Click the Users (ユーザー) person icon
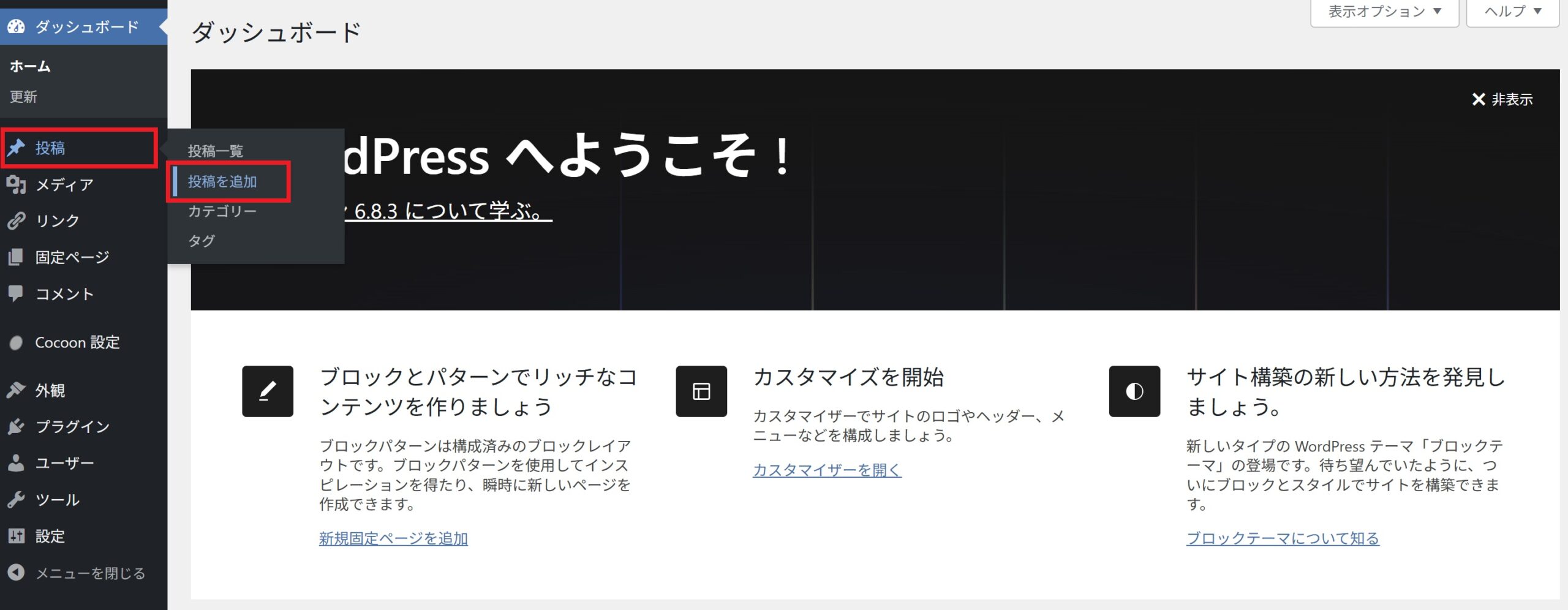Screen dimensions: 1568x610 [x=17, y=463]
